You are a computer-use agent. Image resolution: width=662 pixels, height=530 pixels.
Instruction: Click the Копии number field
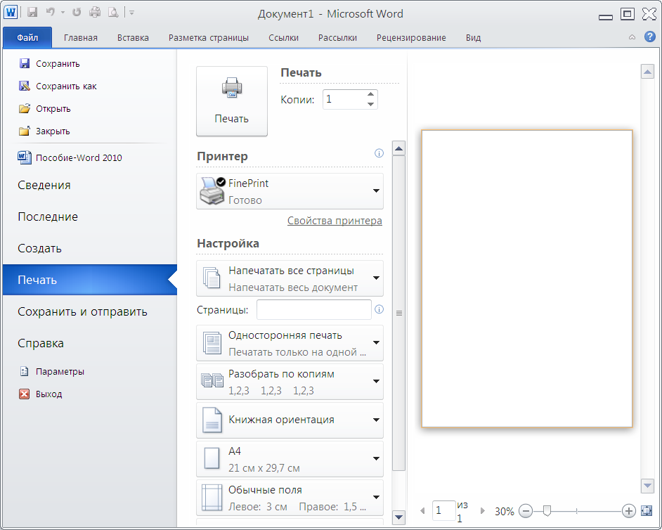tap(344, 99)
